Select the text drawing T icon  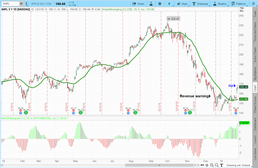[221, 165]
